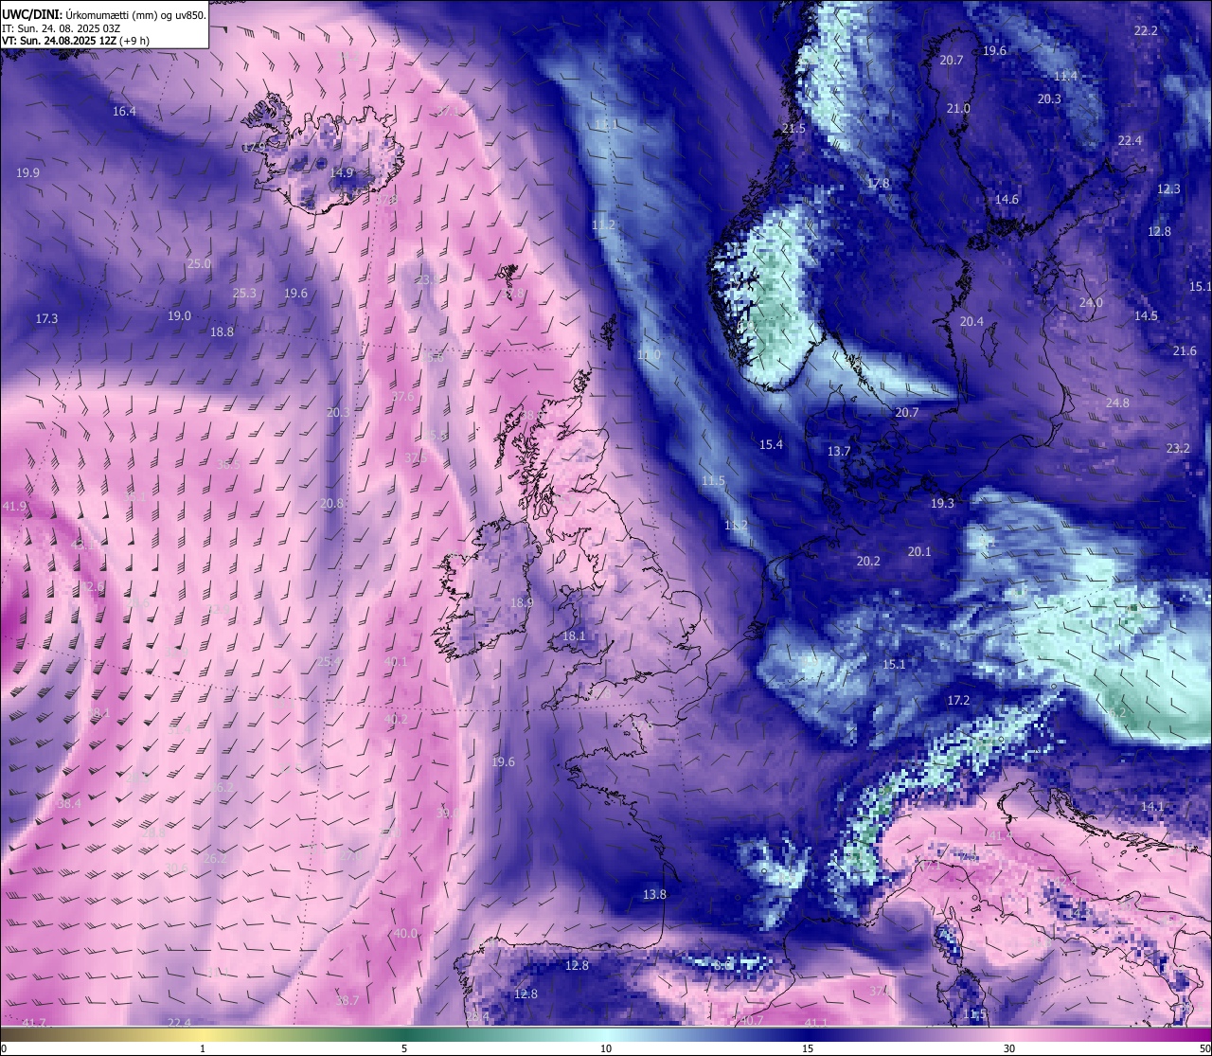
Task: Click the 21.0 value label
Action: pos(958,109)
